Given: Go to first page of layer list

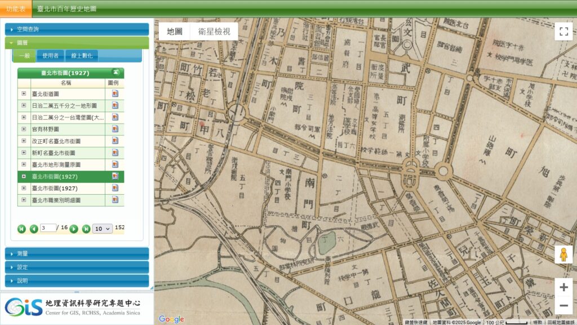Looking at the screenshot, I should [21, 229].
